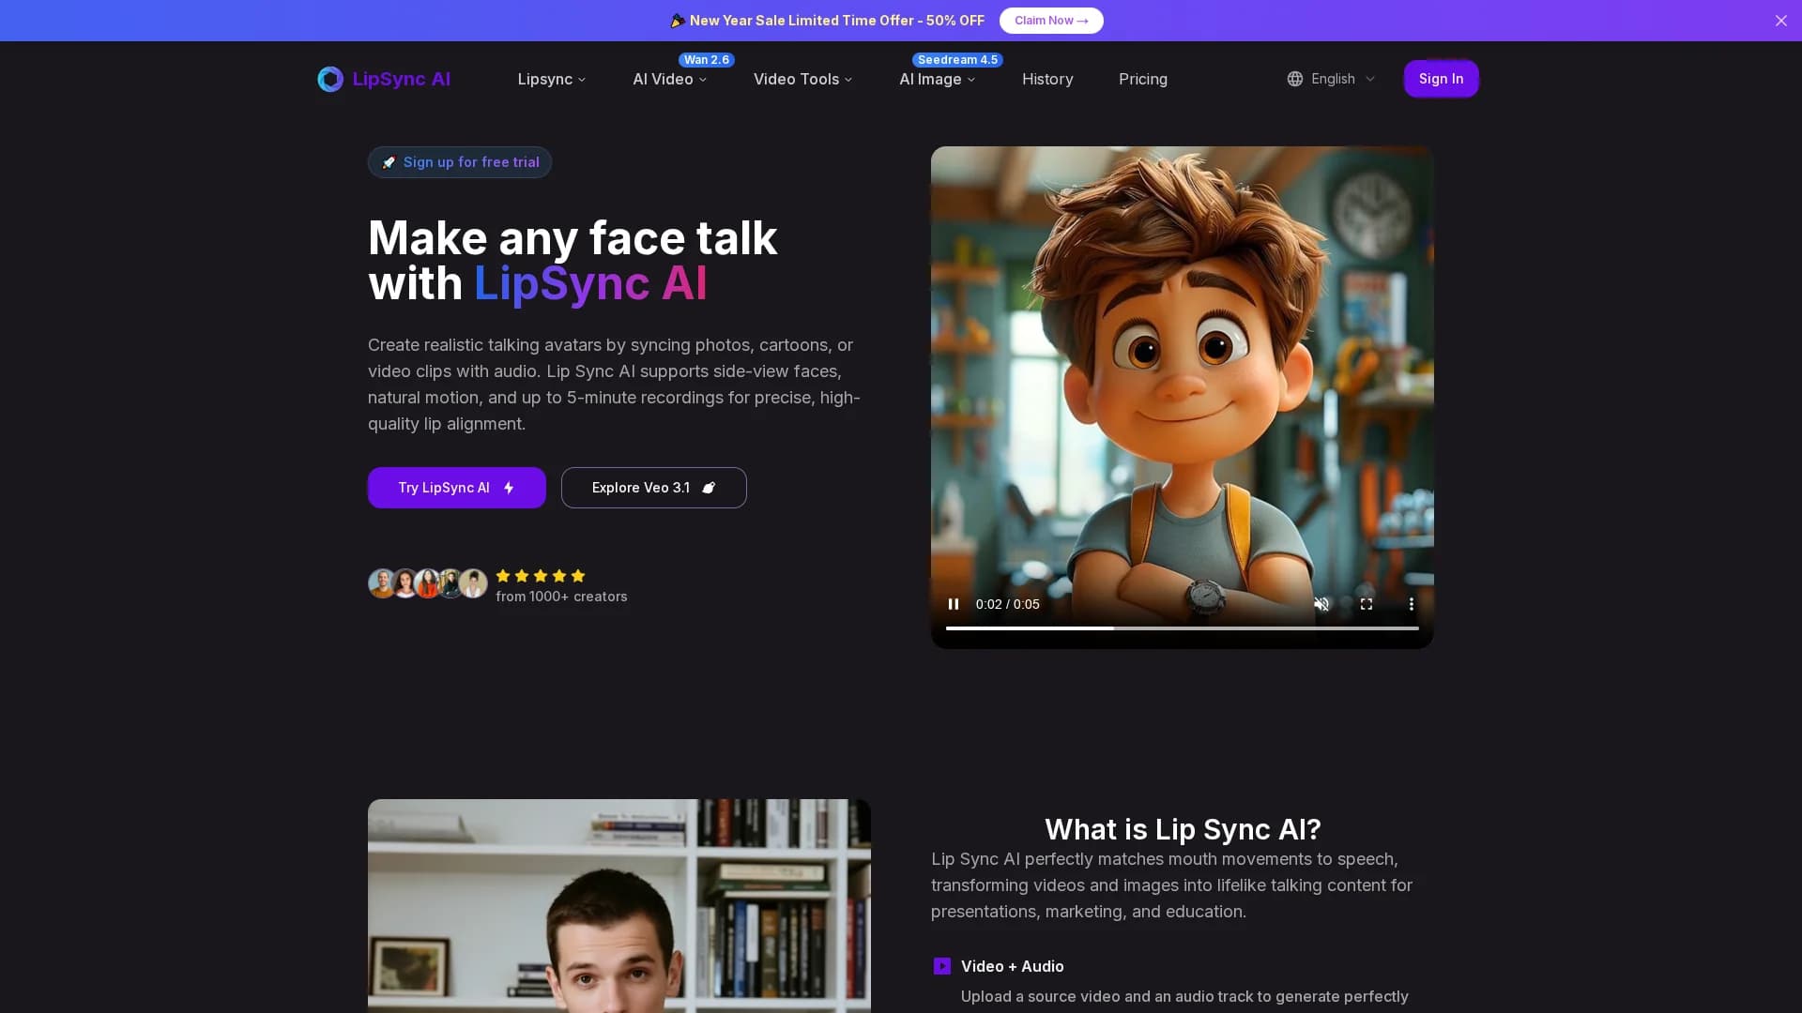This screenshot has width=1802, height=1013.
Task: Open the AI Video dropdown
Action: (669, 80)
